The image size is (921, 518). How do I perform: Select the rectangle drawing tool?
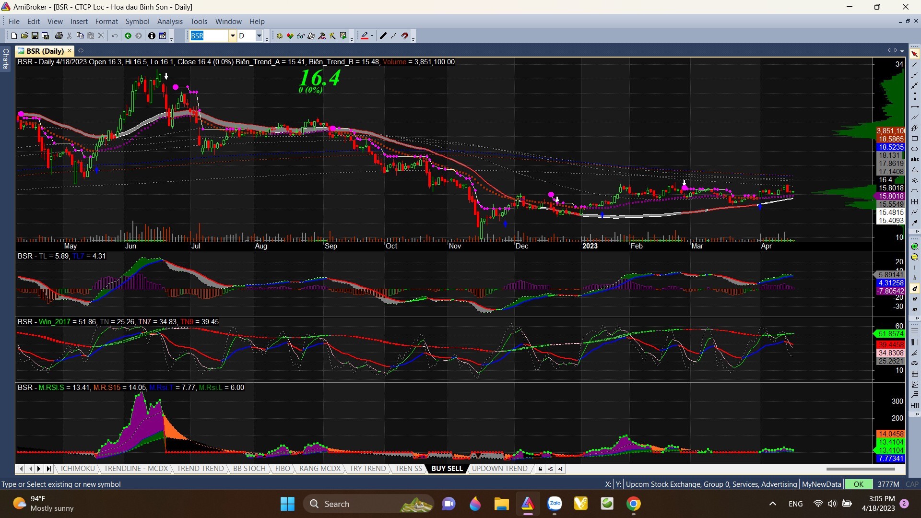pos(915,139)
